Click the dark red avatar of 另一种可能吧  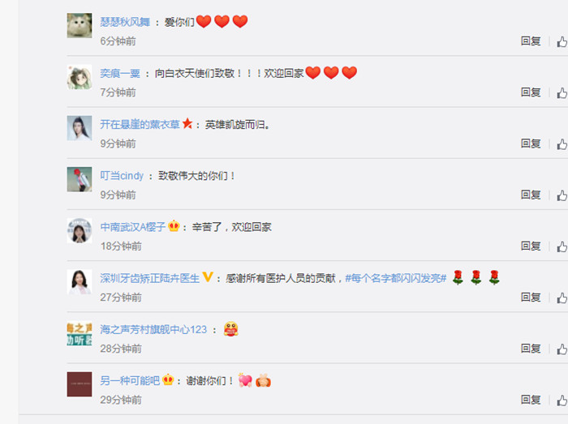[80, 384]
